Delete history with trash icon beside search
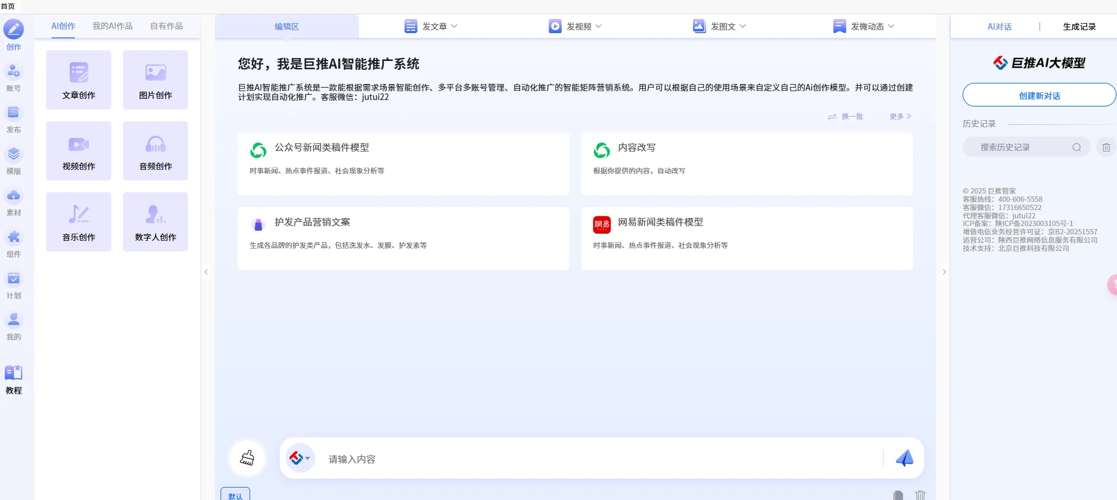Viewport: 1117px width, 500px height. tap(1106, 147)
